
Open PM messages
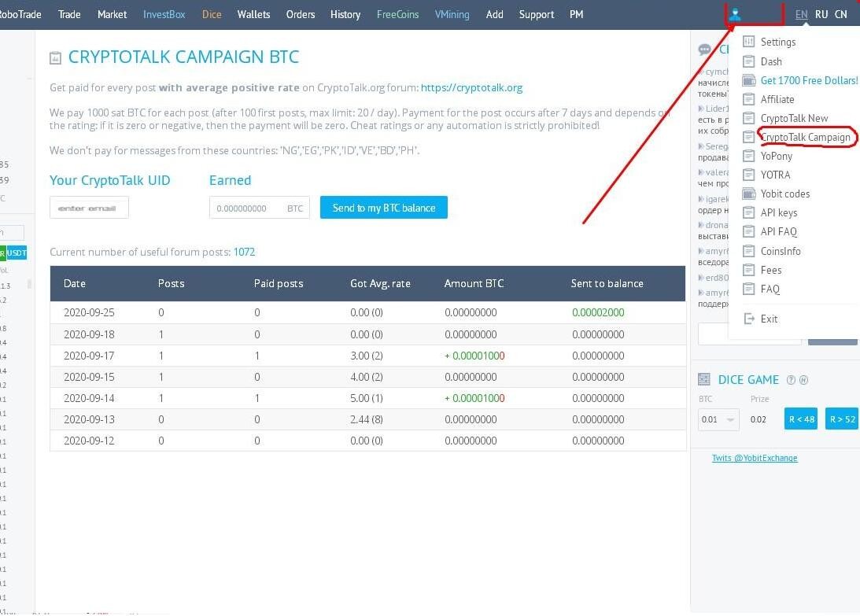point(577,14)
